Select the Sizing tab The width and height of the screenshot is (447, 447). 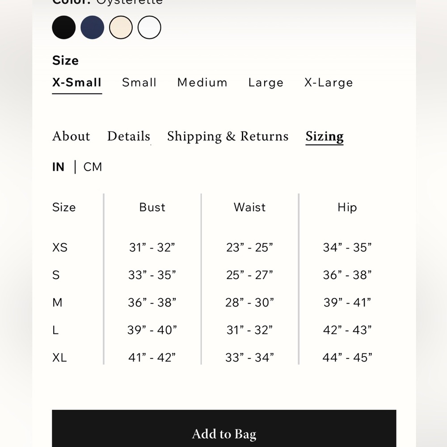[325, 136]
